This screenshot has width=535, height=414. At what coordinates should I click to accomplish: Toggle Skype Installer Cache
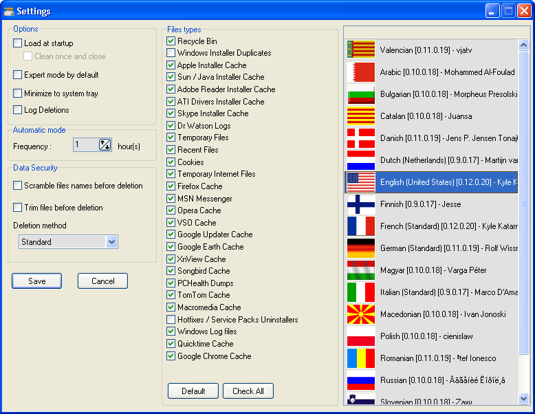pos(171,113)
